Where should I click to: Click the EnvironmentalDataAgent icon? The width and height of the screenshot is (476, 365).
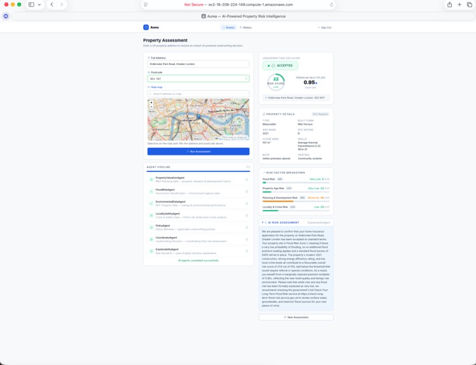[151, 203]
